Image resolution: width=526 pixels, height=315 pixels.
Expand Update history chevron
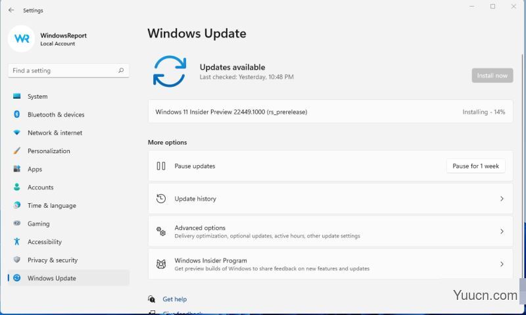502,199
